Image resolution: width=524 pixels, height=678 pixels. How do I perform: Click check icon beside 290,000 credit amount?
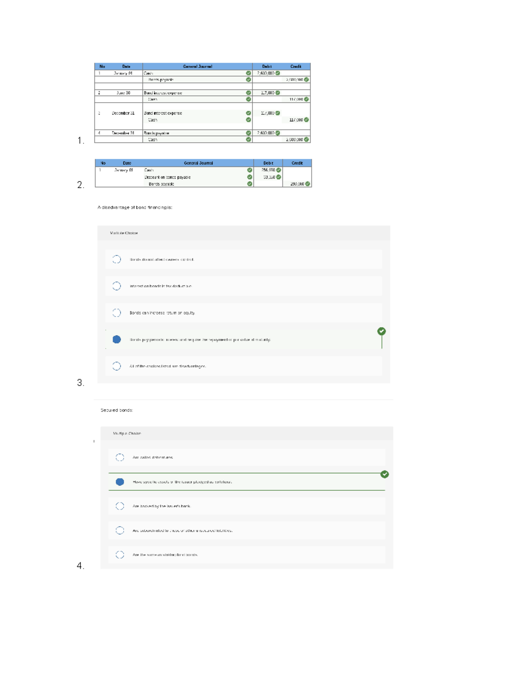coord(308,184)
